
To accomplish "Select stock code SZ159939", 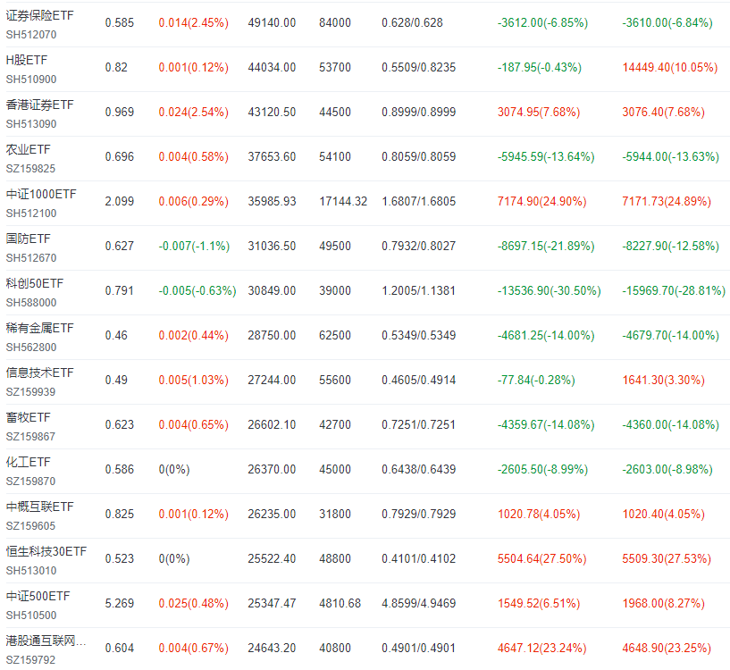I will coord(30,392).
